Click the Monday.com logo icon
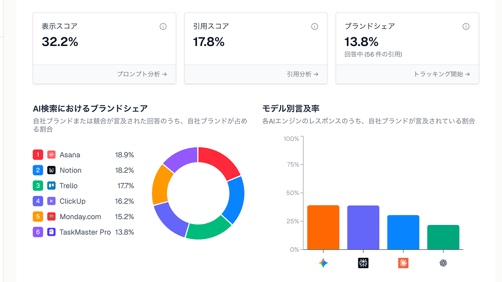The image size is (502, 282). pyautogui.click(x=51, y=216)
